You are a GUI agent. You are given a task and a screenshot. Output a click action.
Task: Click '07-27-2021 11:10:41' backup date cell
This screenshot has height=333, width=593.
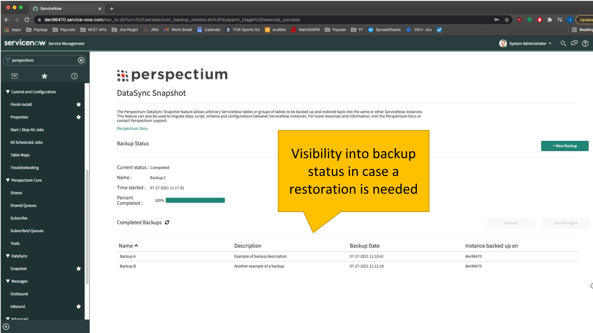coord(366,256)
